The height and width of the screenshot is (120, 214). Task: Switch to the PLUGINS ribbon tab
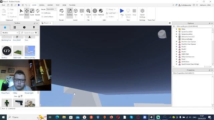coord(72,5)
